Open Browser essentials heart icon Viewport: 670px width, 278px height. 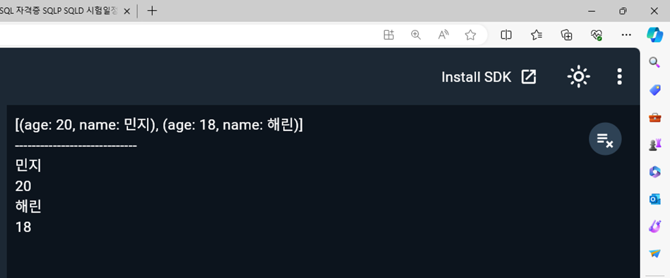click(x=597, y=35)
